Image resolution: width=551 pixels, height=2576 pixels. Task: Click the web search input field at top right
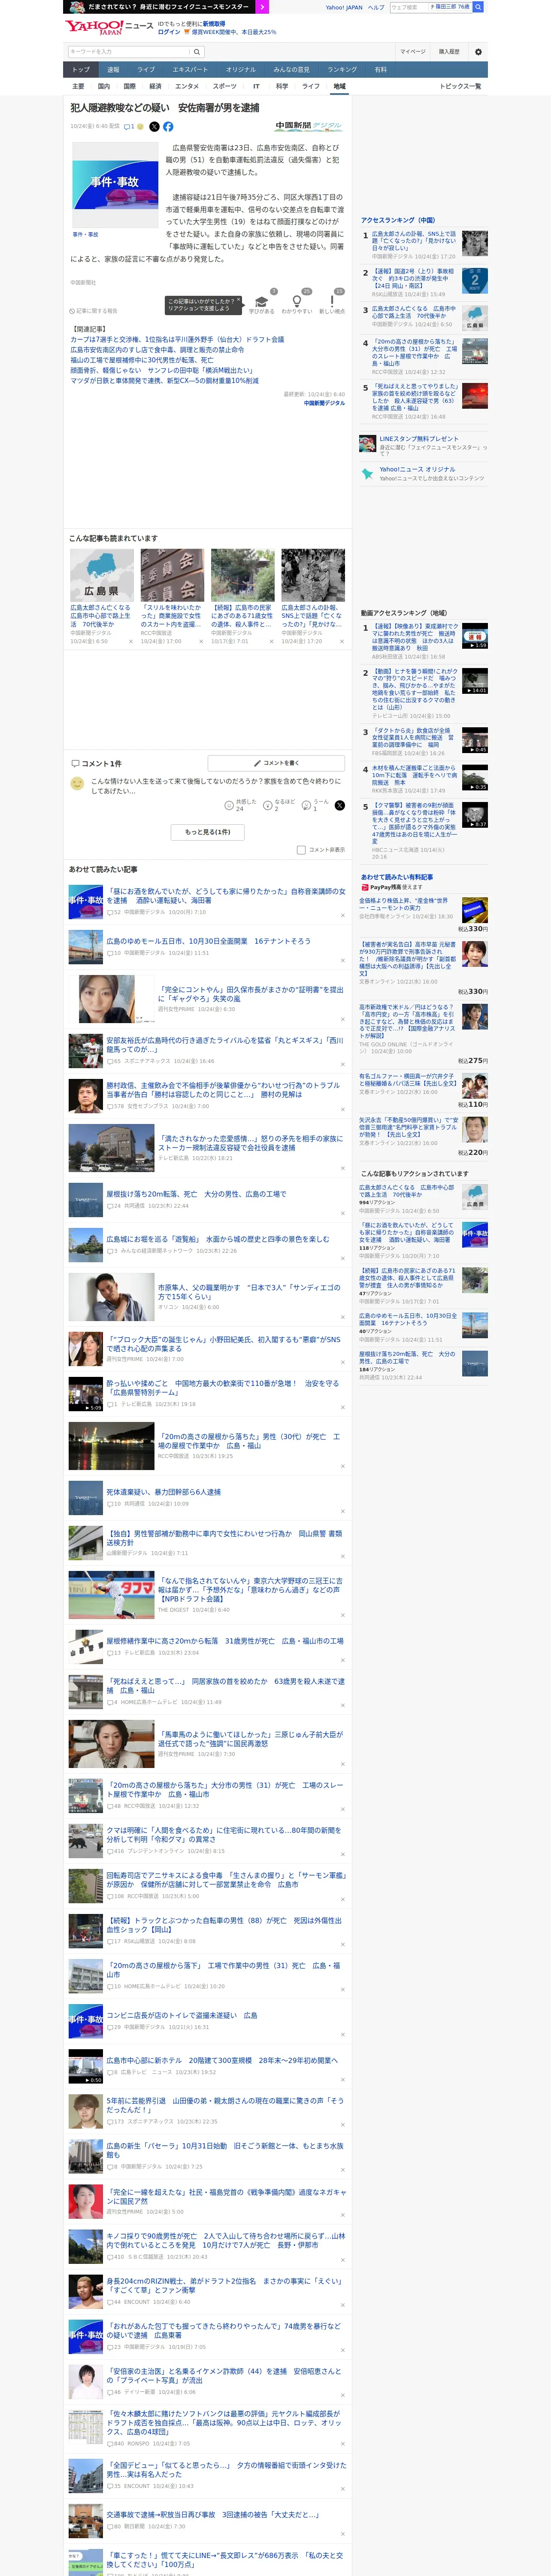click(409, 7)
